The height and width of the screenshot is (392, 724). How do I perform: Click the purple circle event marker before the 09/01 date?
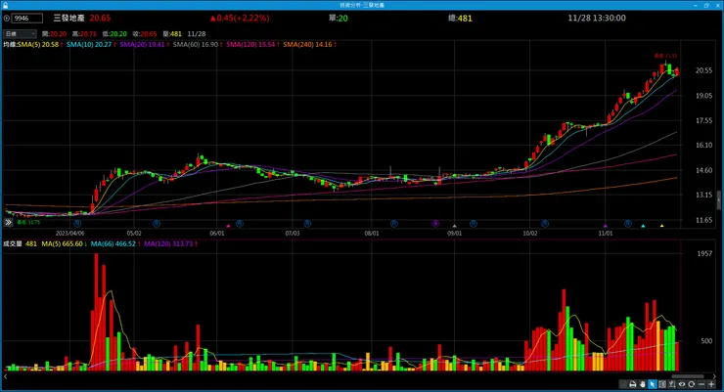click(435, 224)
